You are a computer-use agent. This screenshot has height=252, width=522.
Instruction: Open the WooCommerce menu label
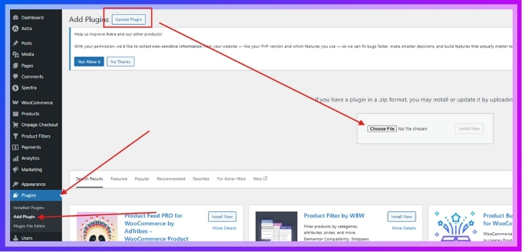(37, 103)
